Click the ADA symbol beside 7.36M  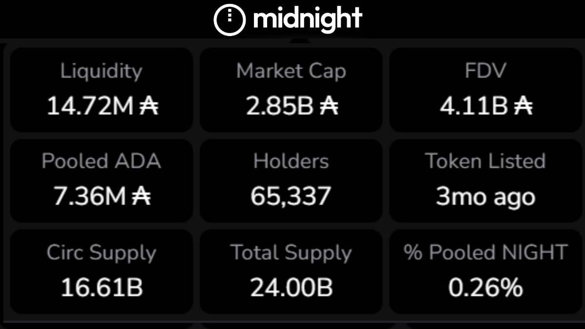coord(141,196)
